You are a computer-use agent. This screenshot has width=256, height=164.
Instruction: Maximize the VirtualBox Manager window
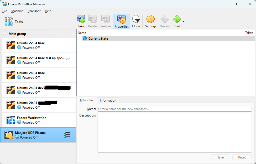pyautogui.click(x=238, y=4)
